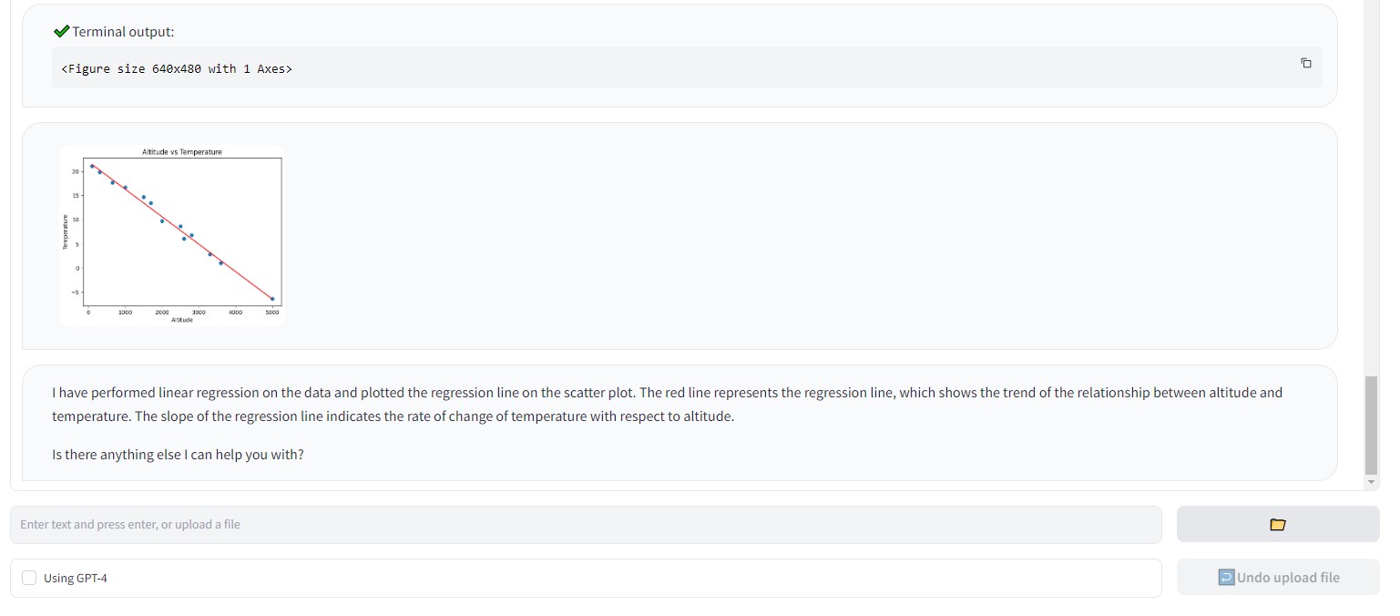Click the "Terminal output:" label
Viewport: 1400px width, 616px height.
(x=123, y=32)
